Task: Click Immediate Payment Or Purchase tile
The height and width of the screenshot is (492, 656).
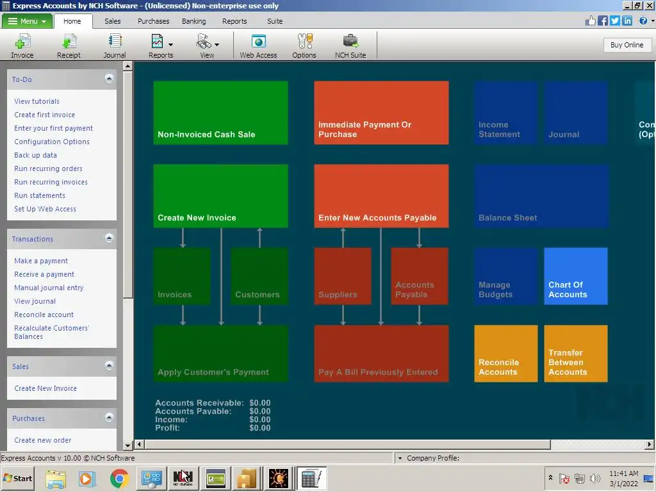Action: pos(381,113)
